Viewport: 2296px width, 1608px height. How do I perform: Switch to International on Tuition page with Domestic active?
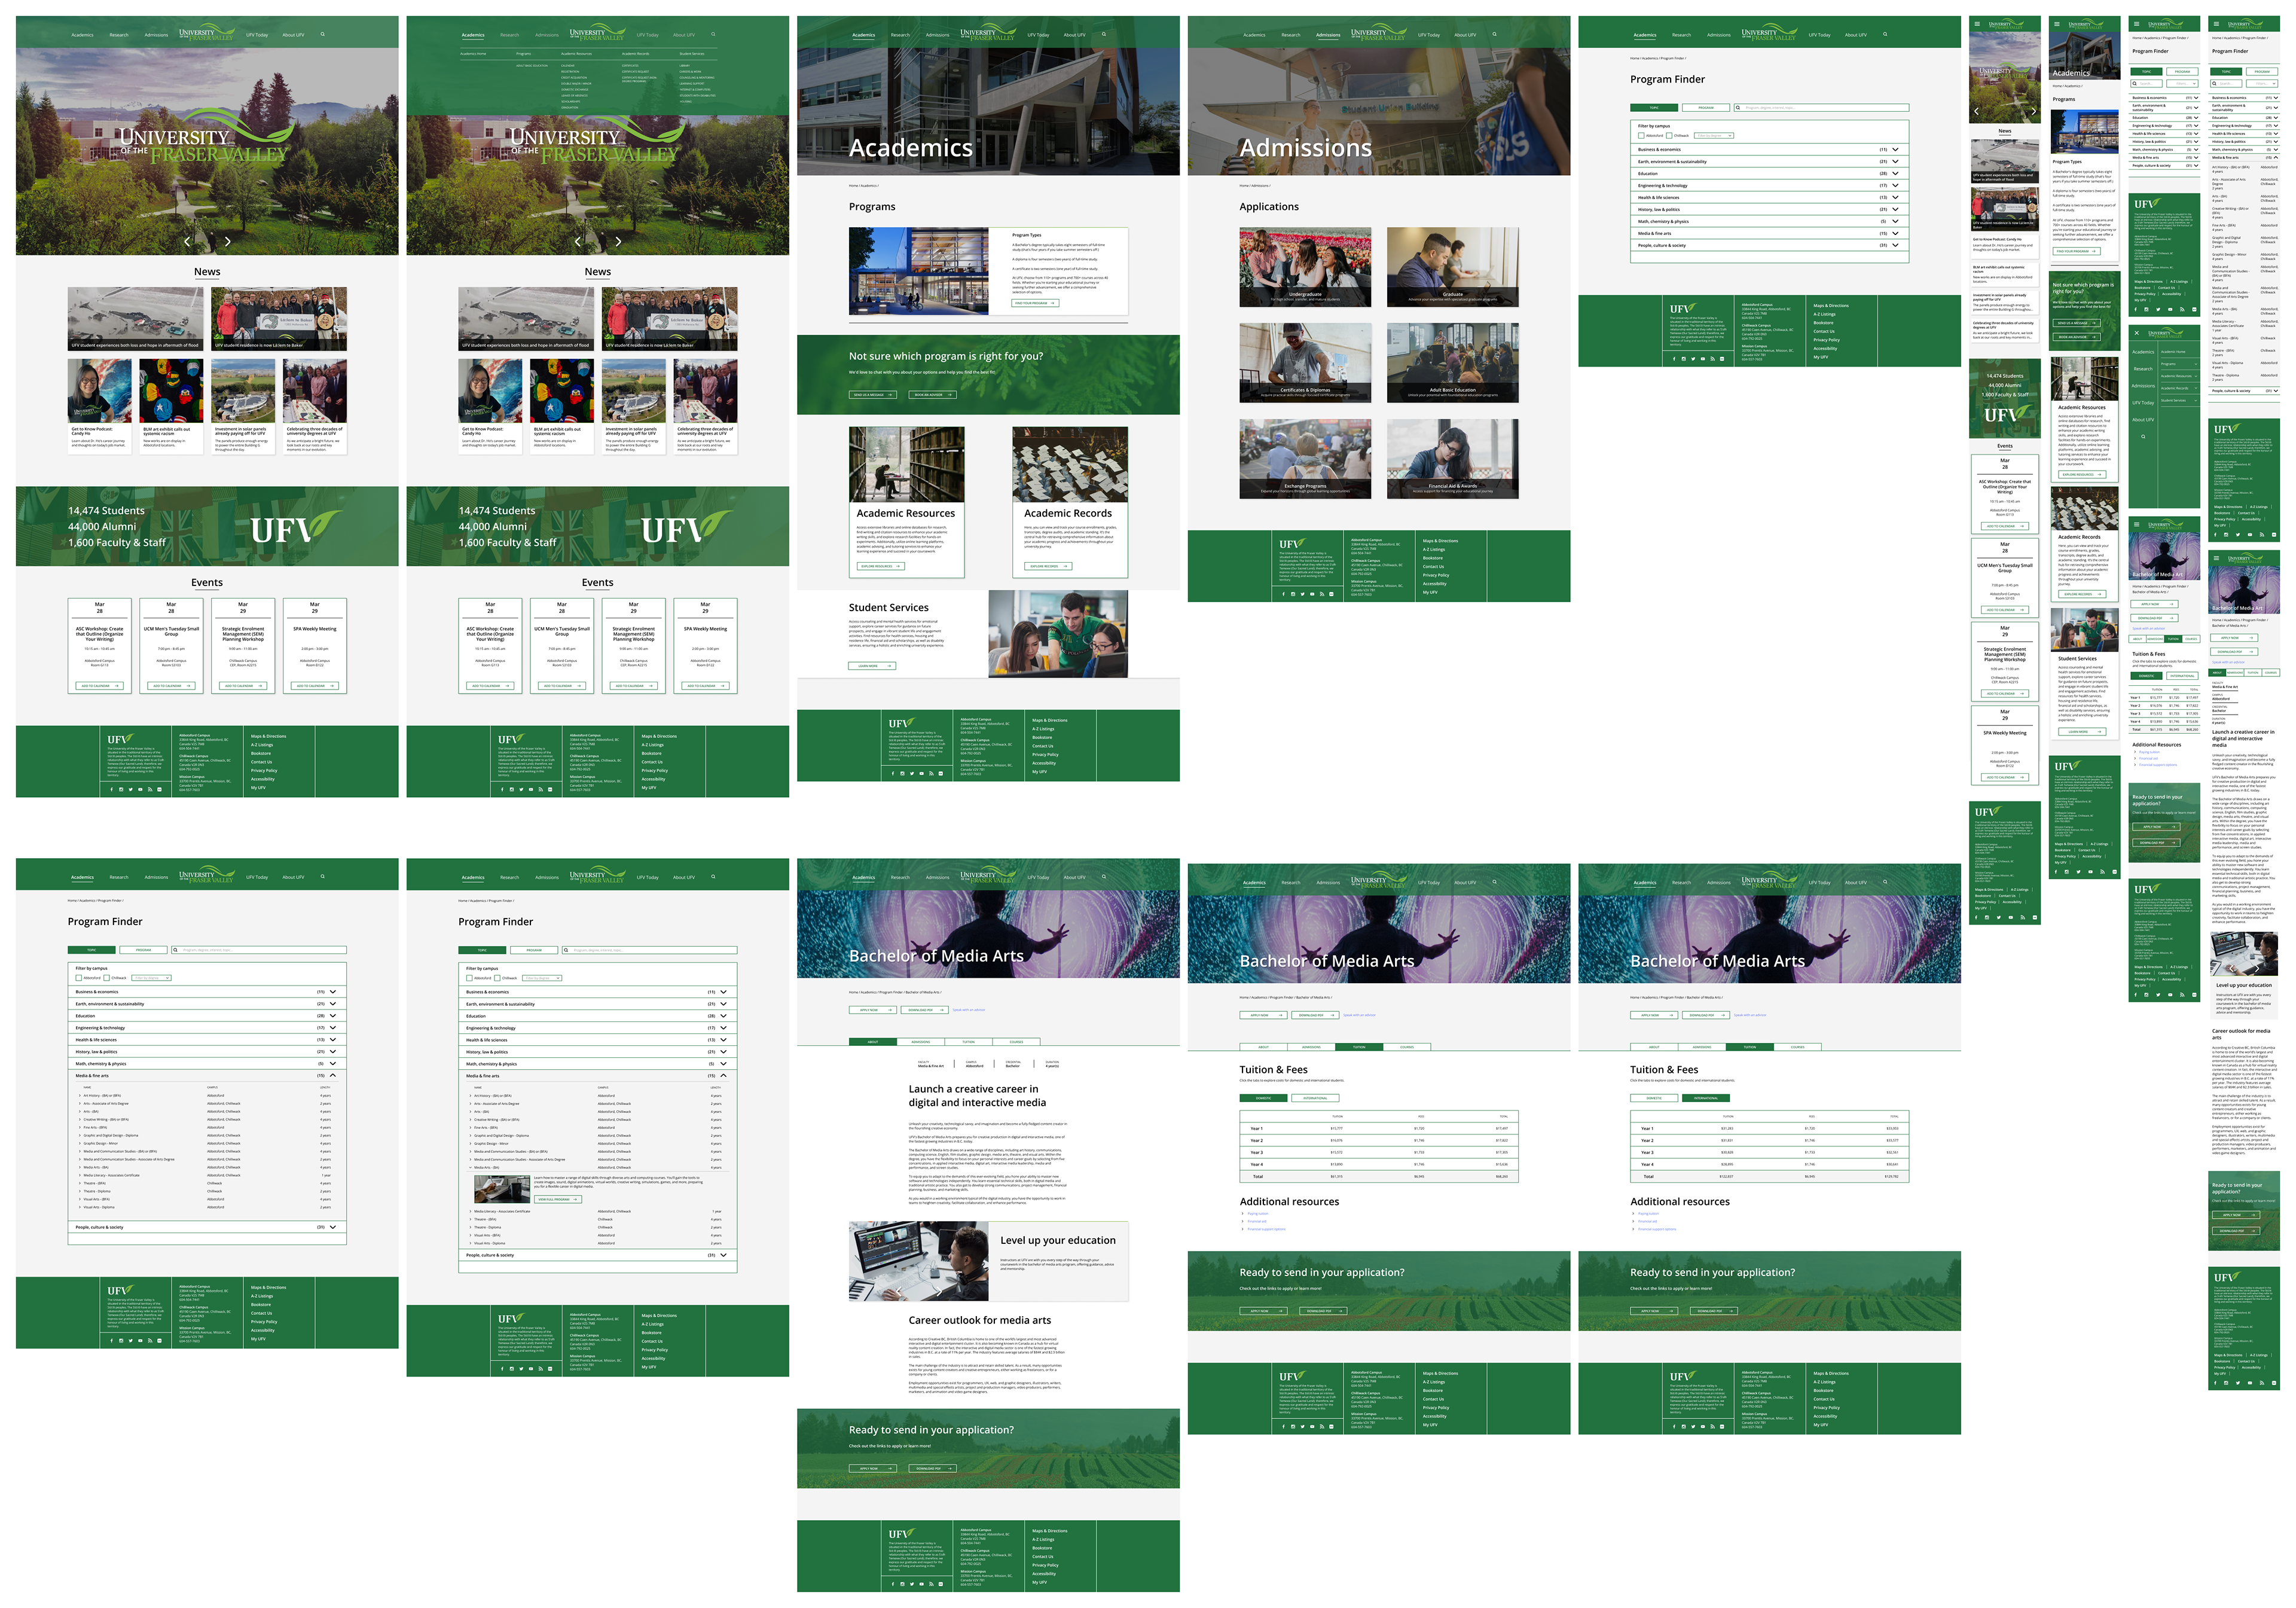(1316, 1098)
